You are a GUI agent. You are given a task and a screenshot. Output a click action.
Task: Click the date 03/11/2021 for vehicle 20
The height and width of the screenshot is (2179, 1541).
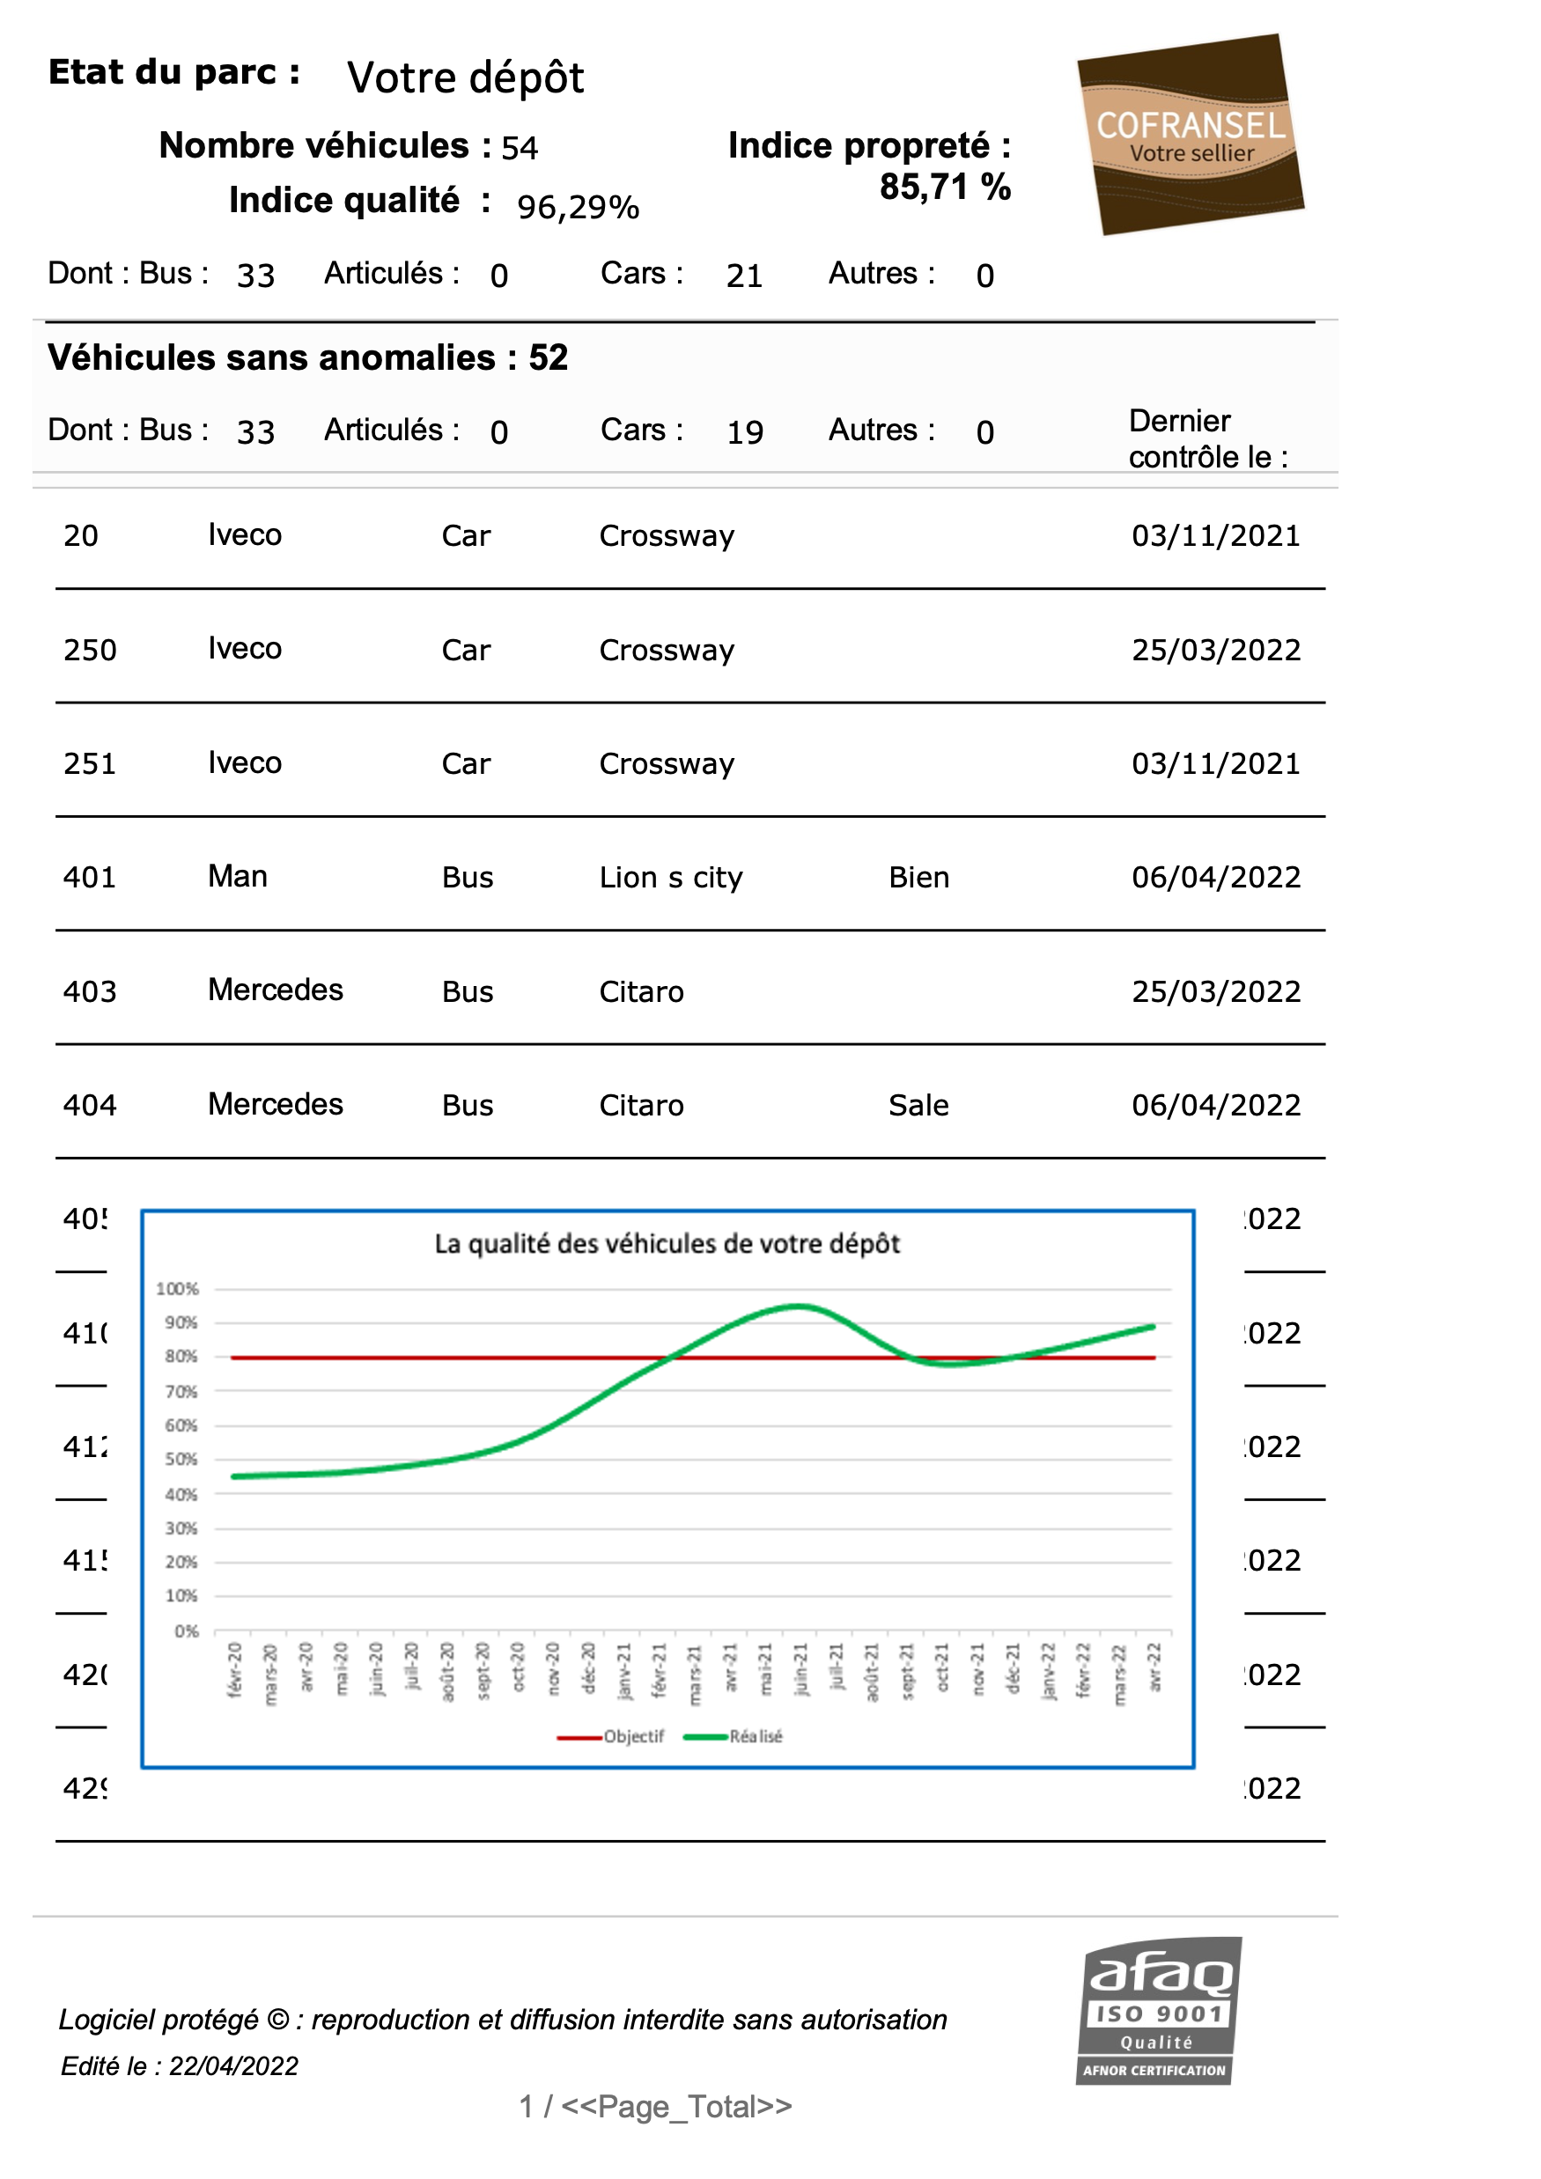pos(1215,535)
